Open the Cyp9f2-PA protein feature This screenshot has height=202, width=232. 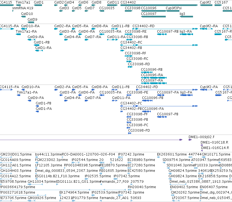tap(206, 90)
